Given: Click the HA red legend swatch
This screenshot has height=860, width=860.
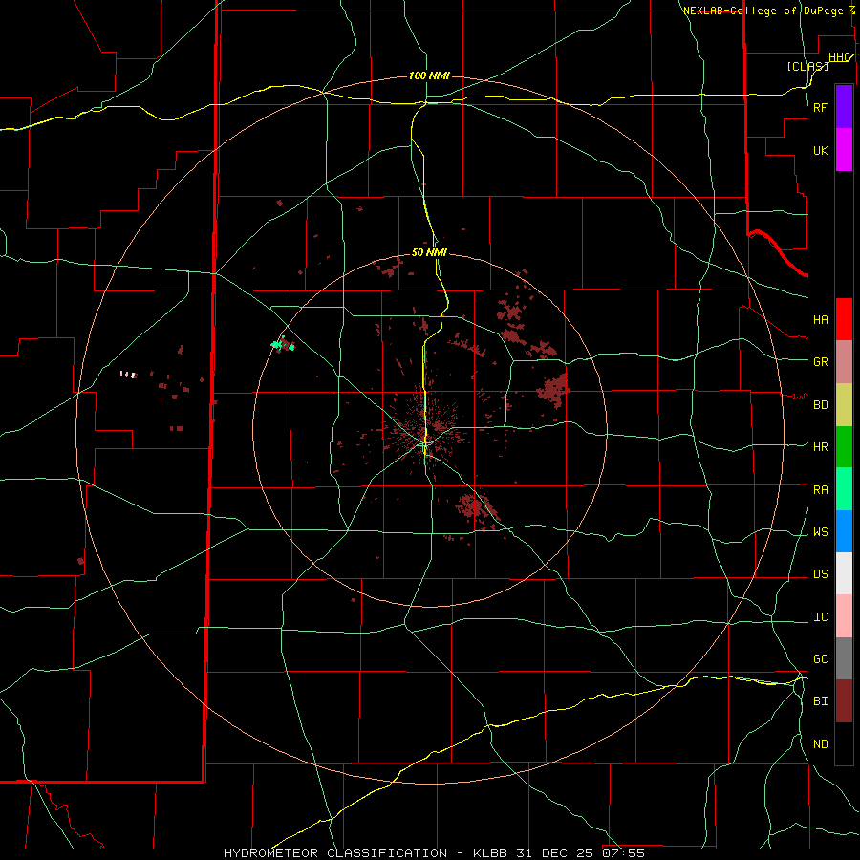Looking at the screenshot, I should (844, 319).
